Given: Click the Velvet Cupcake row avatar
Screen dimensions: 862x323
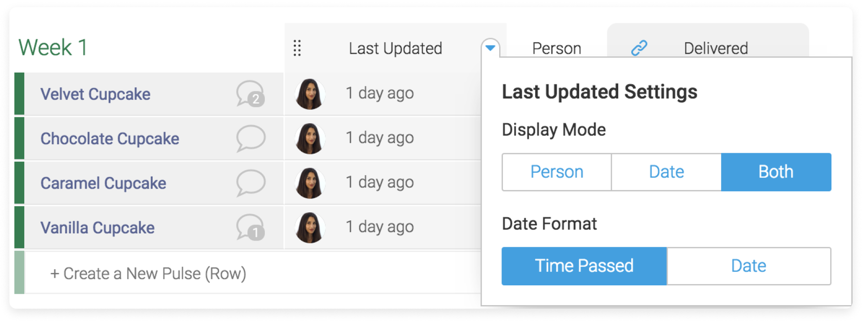Looking at the screenshot, I should [x=310, y=94].
